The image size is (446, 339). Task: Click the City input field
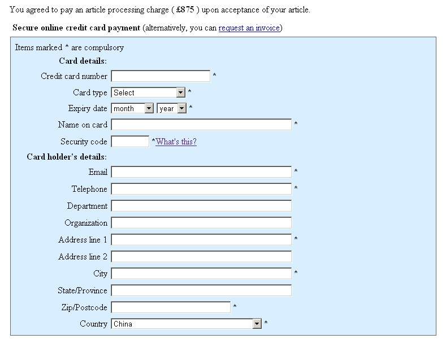click(201, 274)
